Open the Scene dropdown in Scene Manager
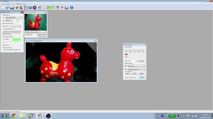 point(136,69)
